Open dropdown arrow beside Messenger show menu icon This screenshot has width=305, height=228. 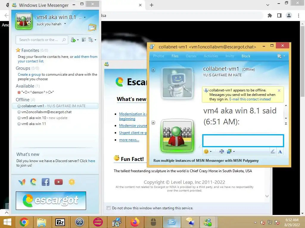pos(95,40)
